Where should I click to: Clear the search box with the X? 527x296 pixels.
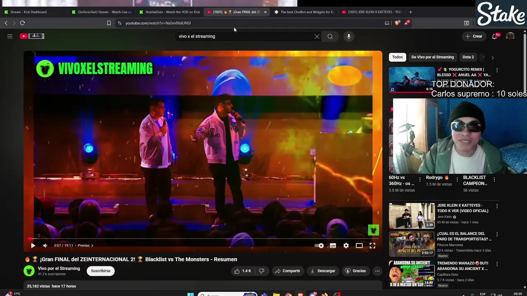pyautogui.click(x=317, y=37)
